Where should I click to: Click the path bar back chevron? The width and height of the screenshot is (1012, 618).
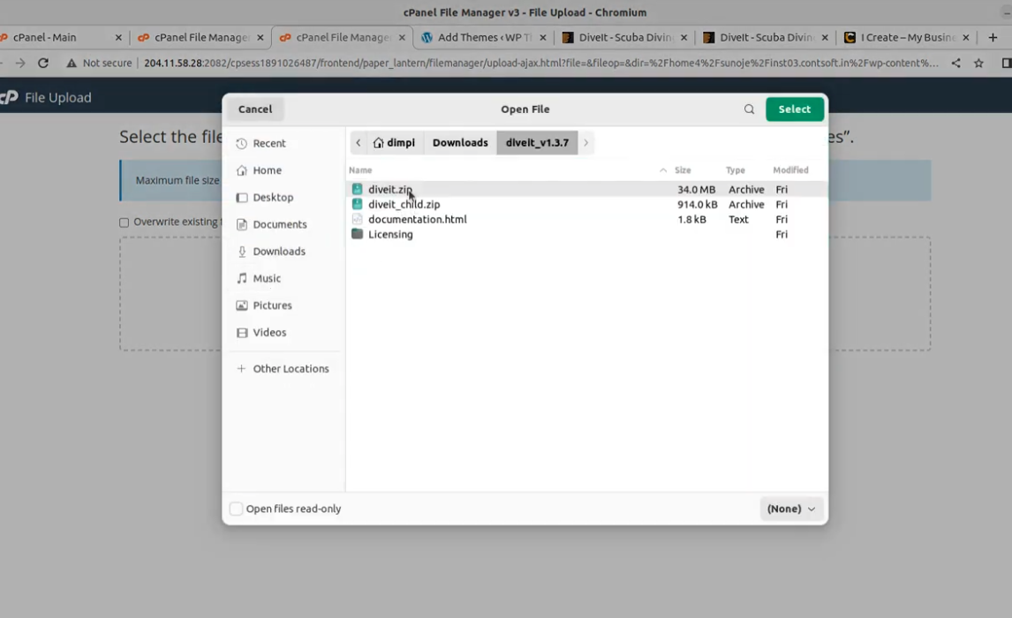[x=358, y=142]
